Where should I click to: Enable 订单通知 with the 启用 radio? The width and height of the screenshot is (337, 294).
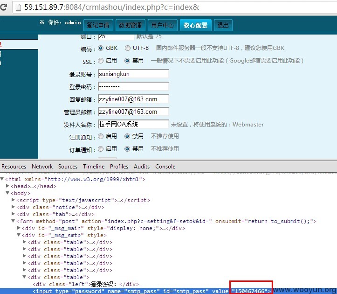(101, 149)
